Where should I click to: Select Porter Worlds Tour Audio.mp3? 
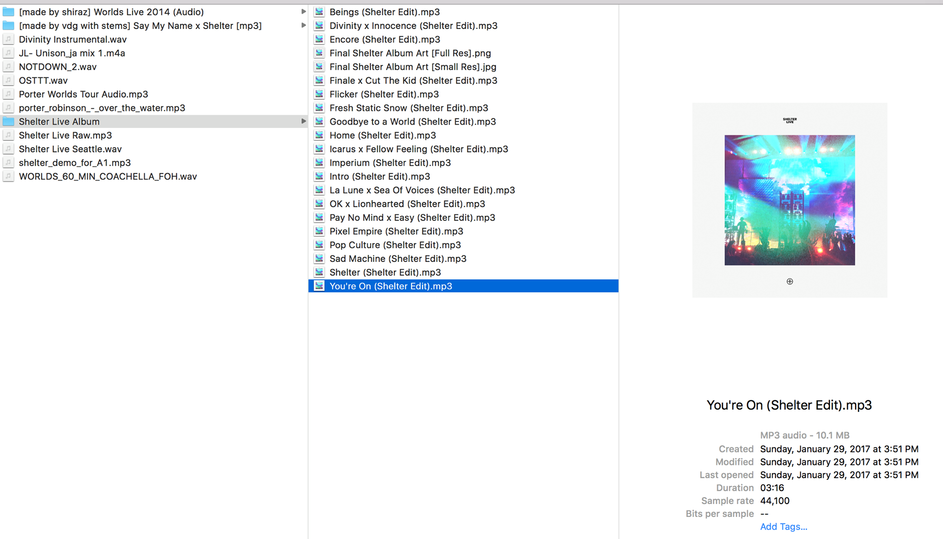pyautogui.click(x=83, y=94)
